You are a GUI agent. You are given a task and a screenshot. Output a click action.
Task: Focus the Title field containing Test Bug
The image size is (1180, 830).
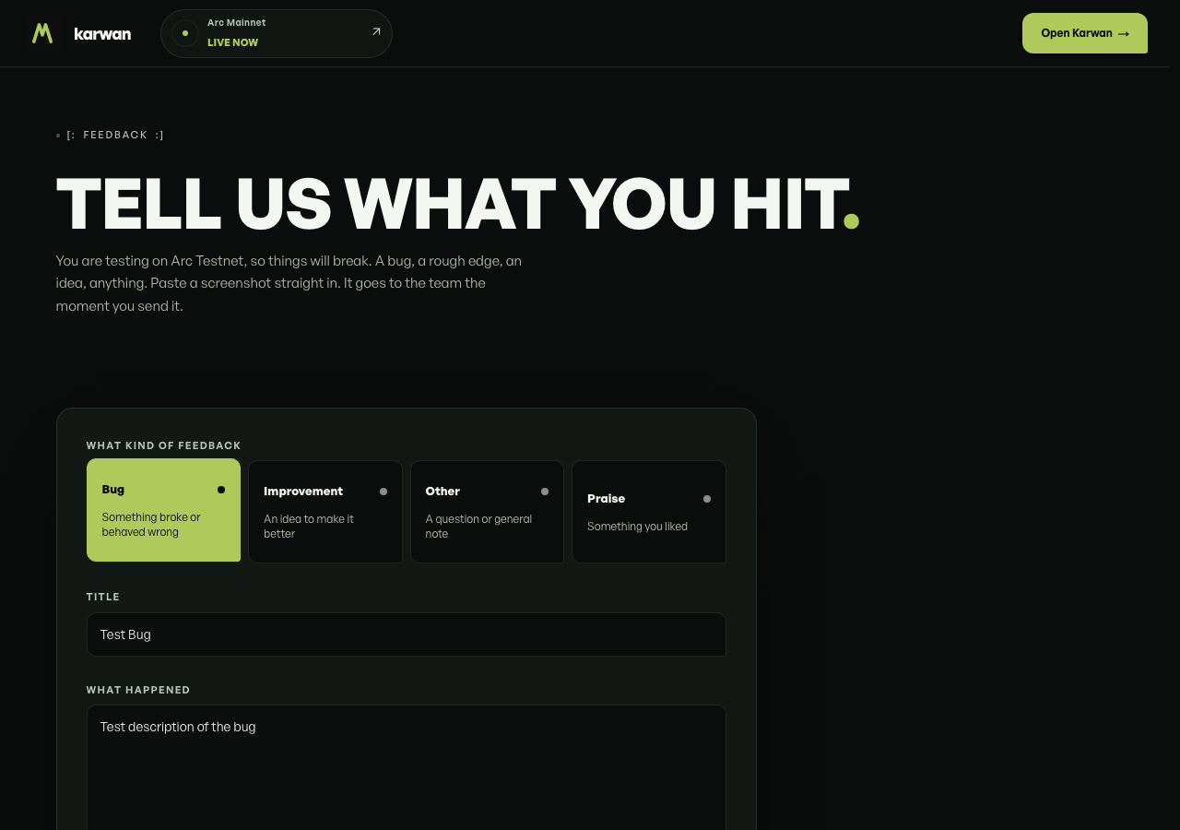[x=407, y=634]
